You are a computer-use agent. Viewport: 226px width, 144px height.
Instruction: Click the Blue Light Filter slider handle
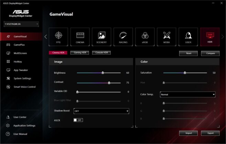(x=77, y=101)
